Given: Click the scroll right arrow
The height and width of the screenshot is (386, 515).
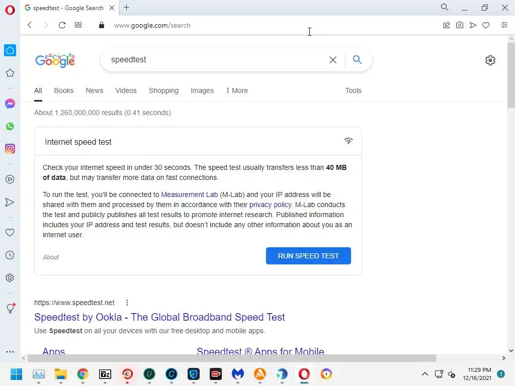Looking at the screenshot, I should tap(504, 358).
